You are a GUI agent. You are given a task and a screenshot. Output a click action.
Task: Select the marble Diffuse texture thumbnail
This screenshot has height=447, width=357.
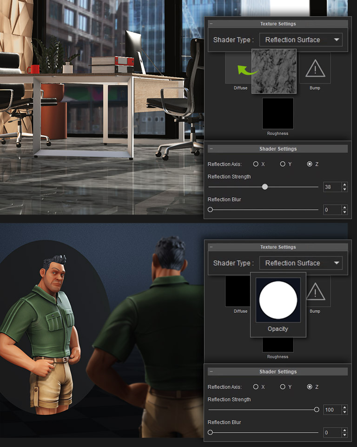pyautogui.click(x=274, y=71)
